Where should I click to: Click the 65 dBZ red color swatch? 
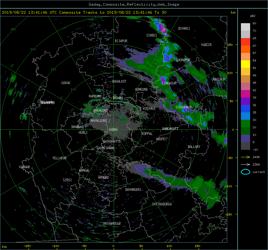[x=245, y=42]
